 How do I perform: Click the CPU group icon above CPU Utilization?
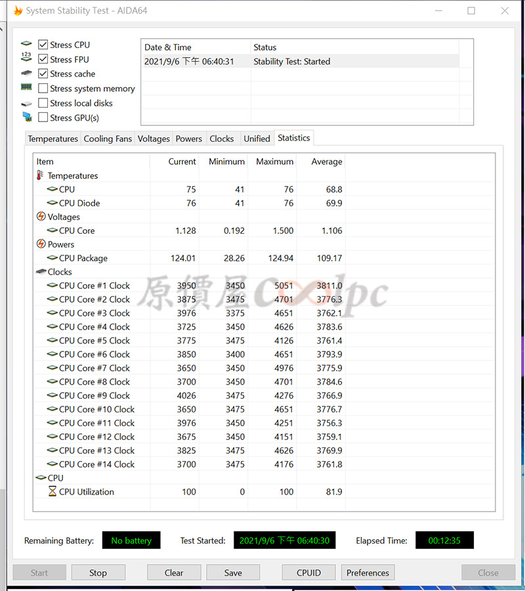click(41, 477)
